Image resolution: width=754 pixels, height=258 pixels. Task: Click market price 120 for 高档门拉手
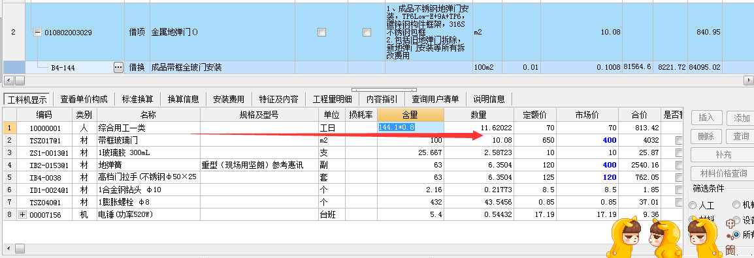587,178
